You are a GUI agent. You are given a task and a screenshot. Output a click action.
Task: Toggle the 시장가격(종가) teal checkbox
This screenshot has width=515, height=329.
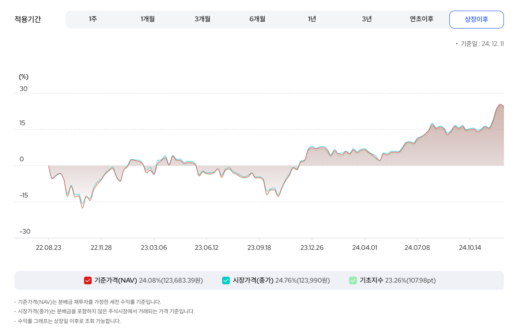click(226, 280)
